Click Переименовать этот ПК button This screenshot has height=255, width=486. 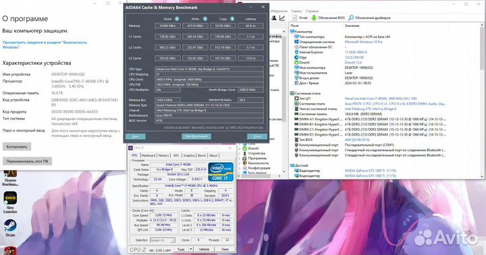[27, 161]
